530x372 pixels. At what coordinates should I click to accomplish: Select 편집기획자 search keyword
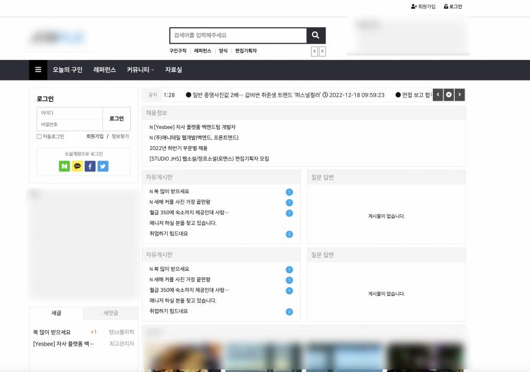(x=246, y=51)
